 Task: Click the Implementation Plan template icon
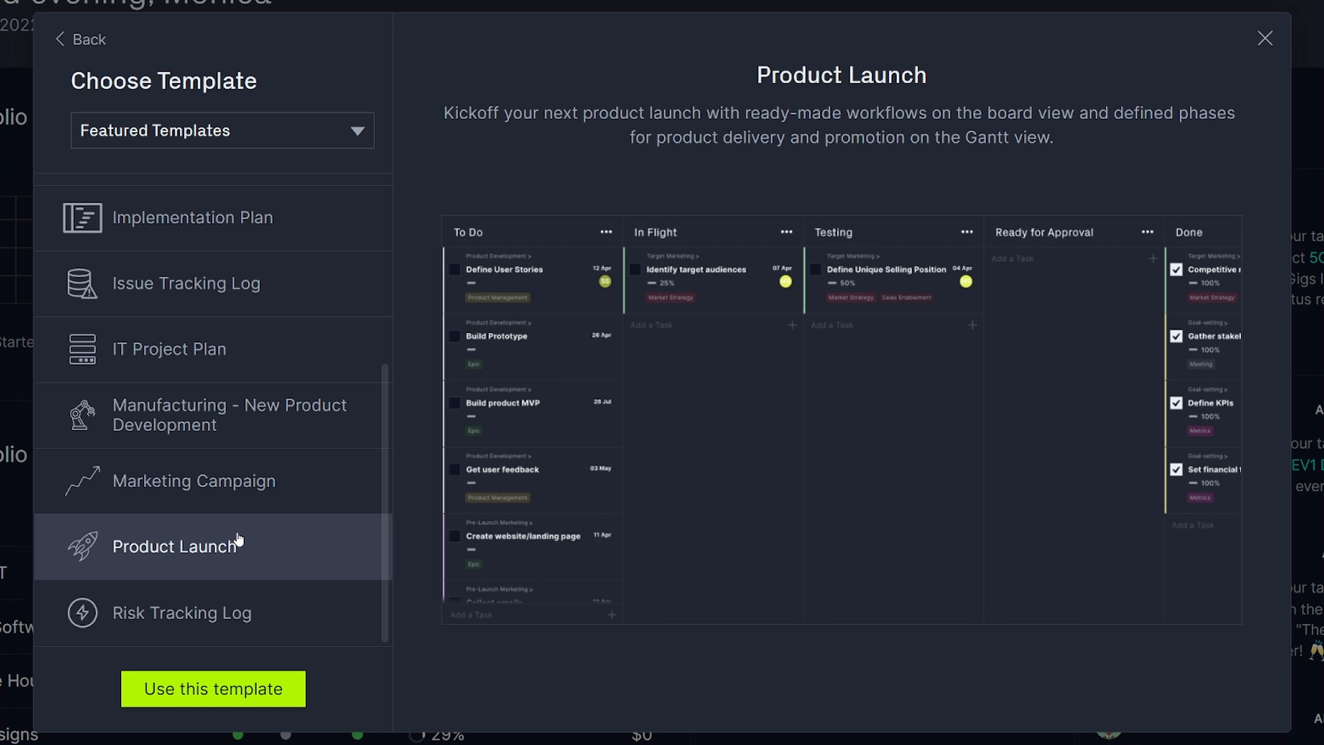coord(82,218)
